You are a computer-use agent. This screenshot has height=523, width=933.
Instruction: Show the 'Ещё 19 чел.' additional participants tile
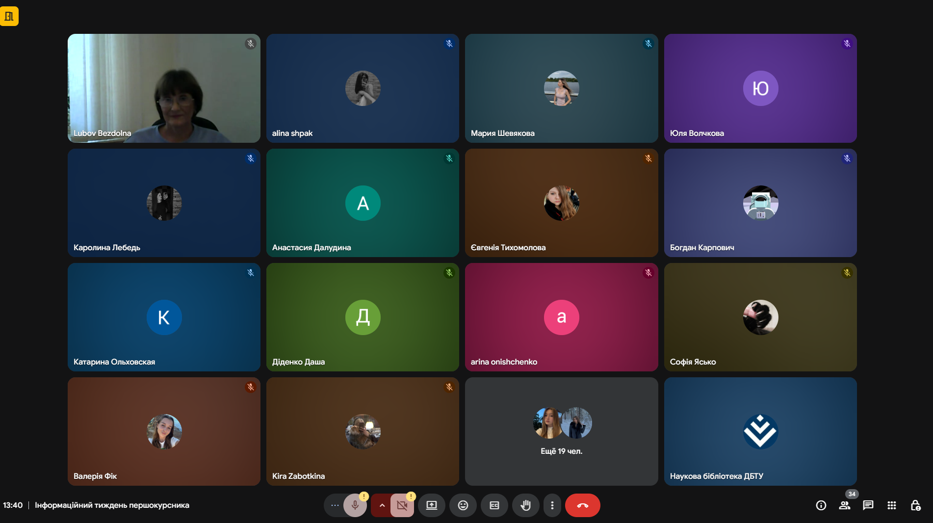coord(561,431)
